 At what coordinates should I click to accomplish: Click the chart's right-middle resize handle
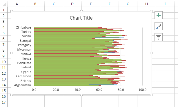point(151,53)
